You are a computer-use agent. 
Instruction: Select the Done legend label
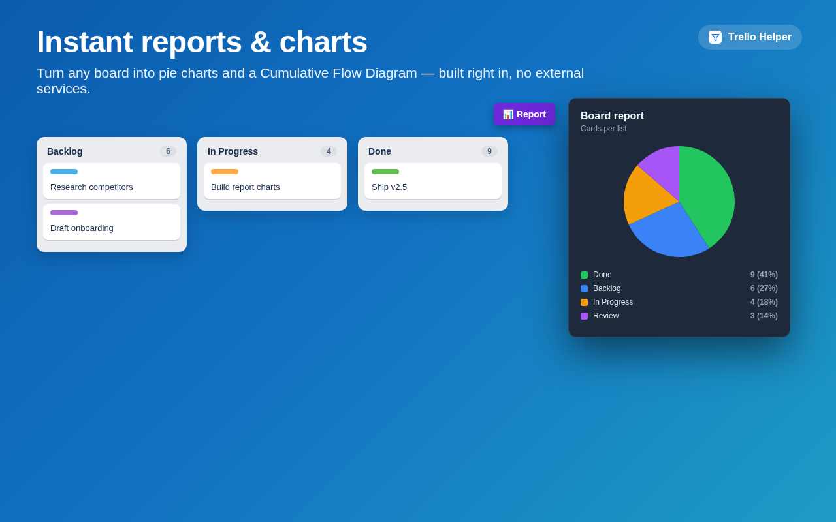[x=602, y=275]
